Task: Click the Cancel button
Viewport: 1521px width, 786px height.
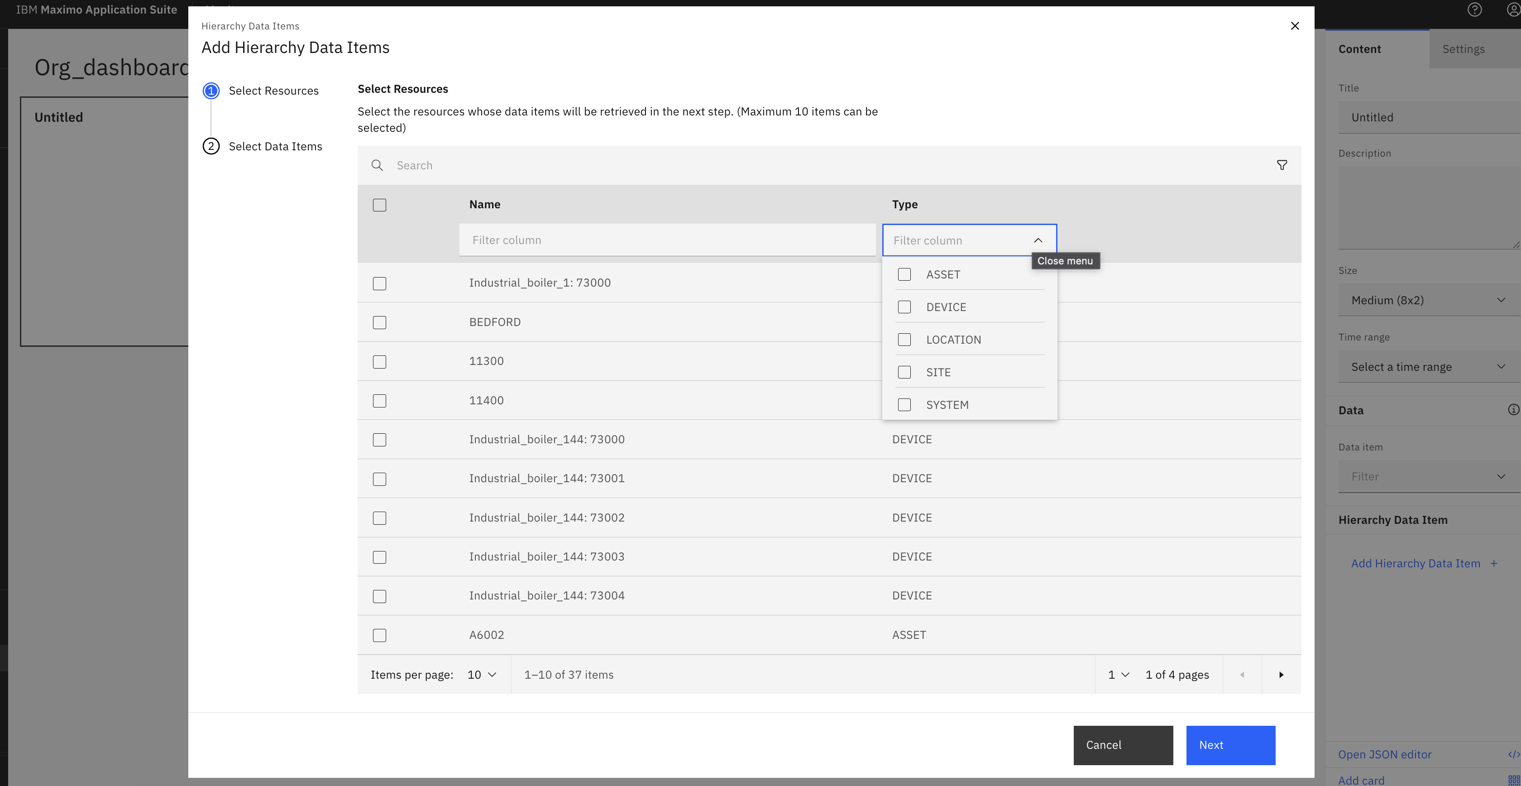Action: coord(1123,745)
